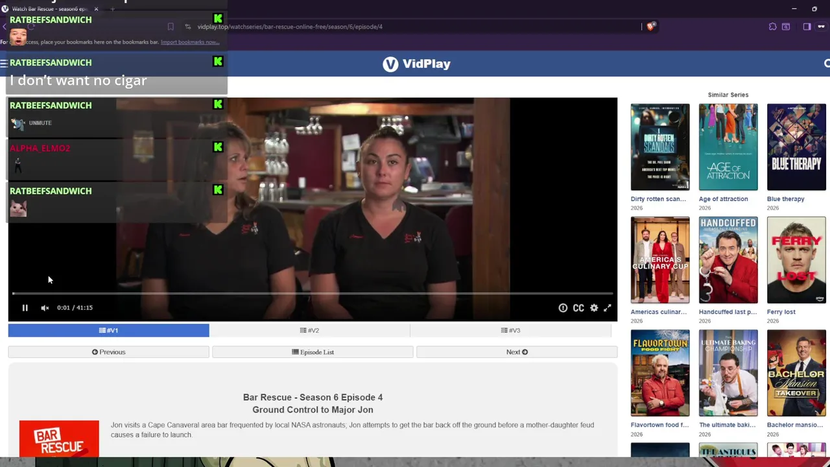Image resolution: width=830 pixels, height=467 pixels.
Task: Open Flavortown Food Fight poster
Action: 660,373
